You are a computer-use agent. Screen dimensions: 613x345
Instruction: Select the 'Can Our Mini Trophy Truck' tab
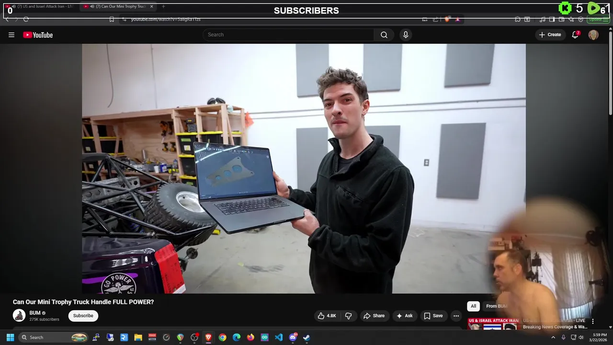(x=117, y=6)
